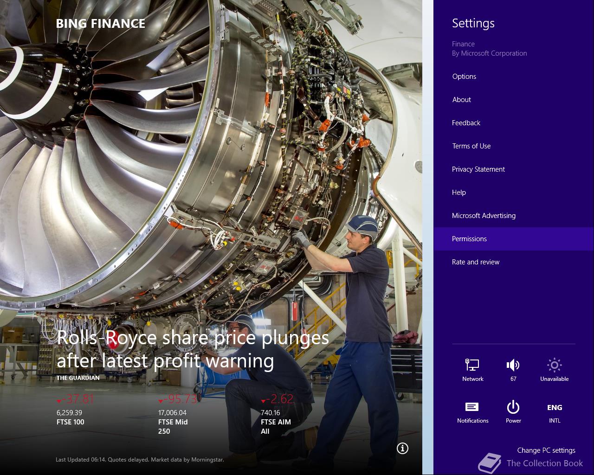The image size is (594, 475).
Task: Choose Rate and review
Action: click(x=514, y=262)
